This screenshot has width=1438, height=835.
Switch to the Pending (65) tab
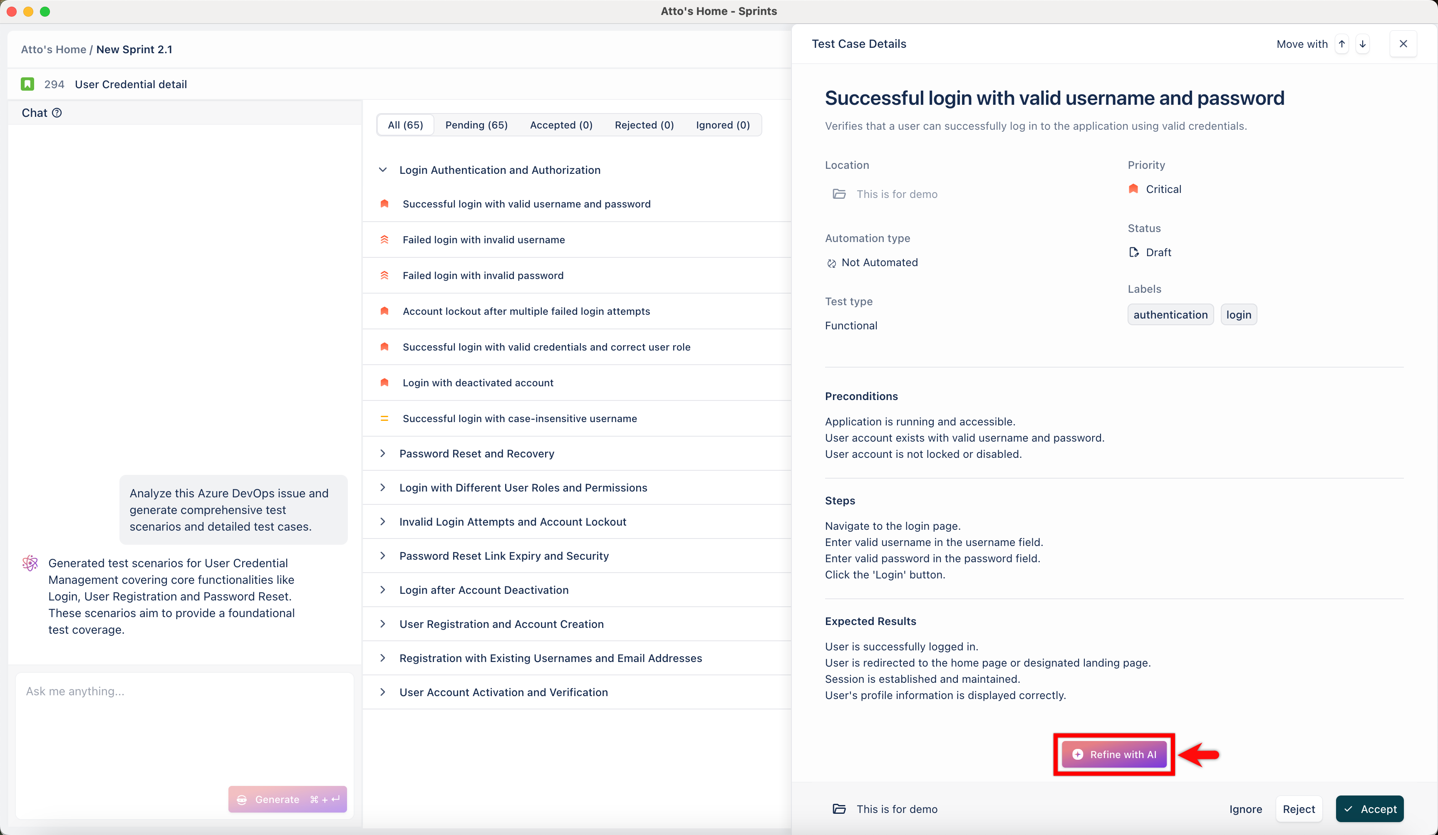pos(476,125)
